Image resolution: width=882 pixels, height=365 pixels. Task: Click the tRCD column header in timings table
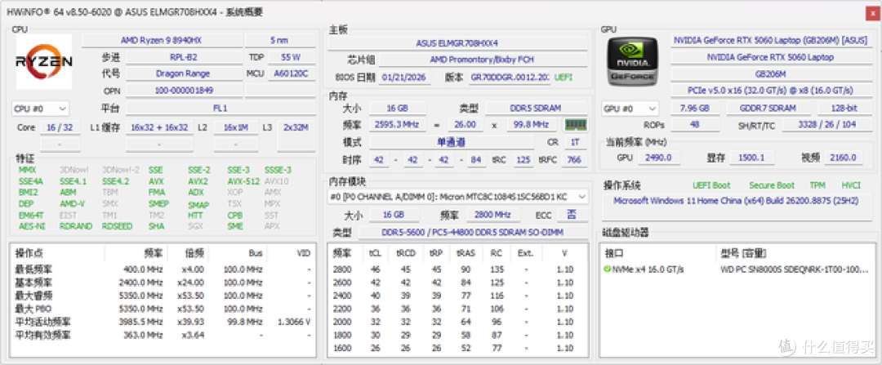[406, 253]
